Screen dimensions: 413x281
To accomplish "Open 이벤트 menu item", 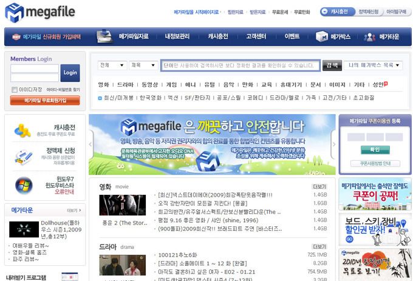I will tap(292, 36).
